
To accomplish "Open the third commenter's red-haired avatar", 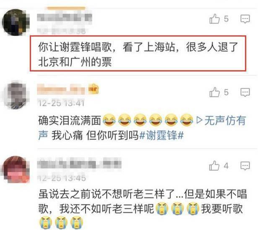I will pyautogui.click(x=16, y=169).
